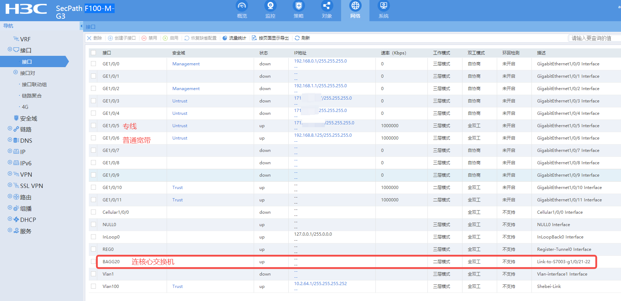The width and height of the screenshot is (621, 301).
Task: Expand the VPN tree node
Action: 10,174
